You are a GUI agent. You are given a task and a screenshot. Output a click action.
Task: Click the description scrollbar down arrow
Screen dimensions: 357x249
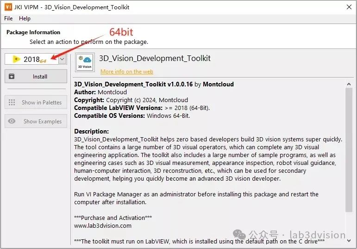tap(349, 240)
